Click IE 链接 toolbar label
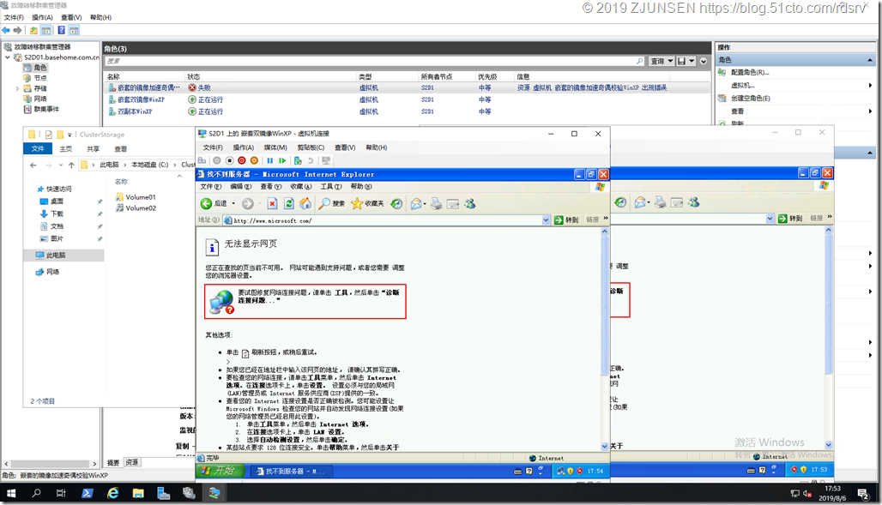882x505 pixels. tap(593, 219)
